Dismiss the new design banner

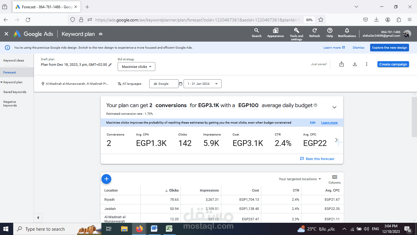[358, 48]
